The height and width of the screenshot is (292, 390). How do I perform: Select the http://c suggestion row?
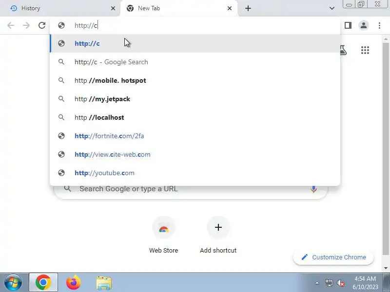click(195, 43)
